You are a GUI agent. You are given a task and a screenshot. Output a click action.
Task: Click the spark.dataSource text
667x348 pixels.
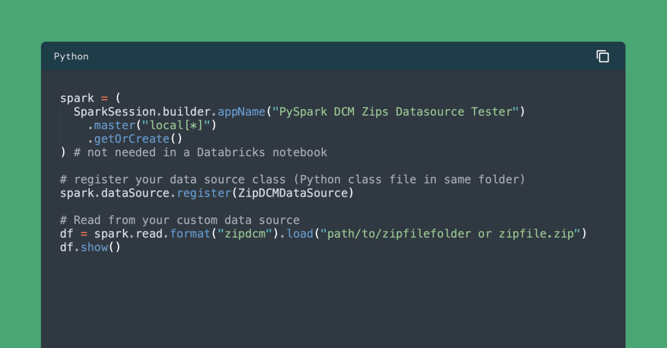pos(115,193)
